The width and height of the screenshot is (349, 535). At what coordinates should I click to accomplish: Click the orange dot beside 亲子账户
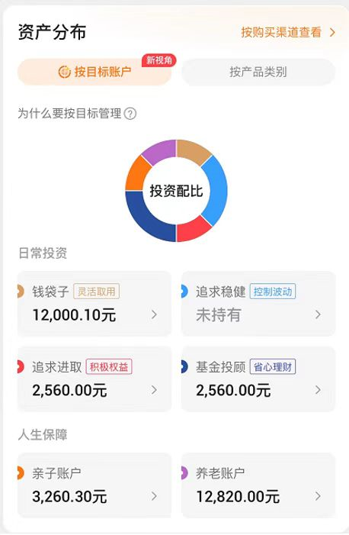(21, 473)
